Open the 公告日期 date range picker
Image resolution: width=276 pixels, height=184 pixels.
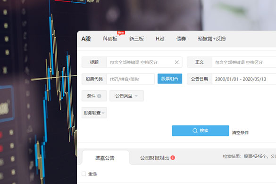[x=244, y=79]
